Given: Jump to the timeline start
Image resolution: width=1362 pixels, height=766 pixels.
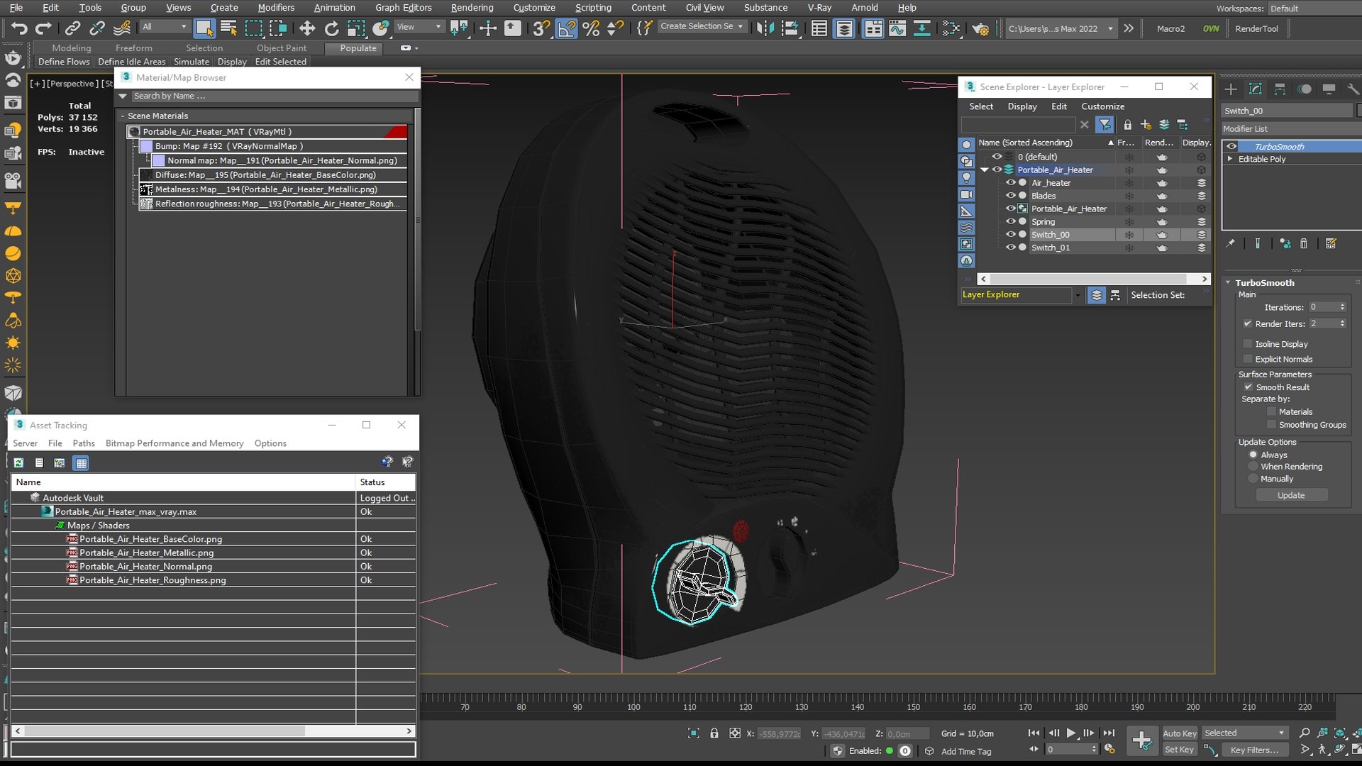Looking at the screenshot, I should click(1034, 733).
